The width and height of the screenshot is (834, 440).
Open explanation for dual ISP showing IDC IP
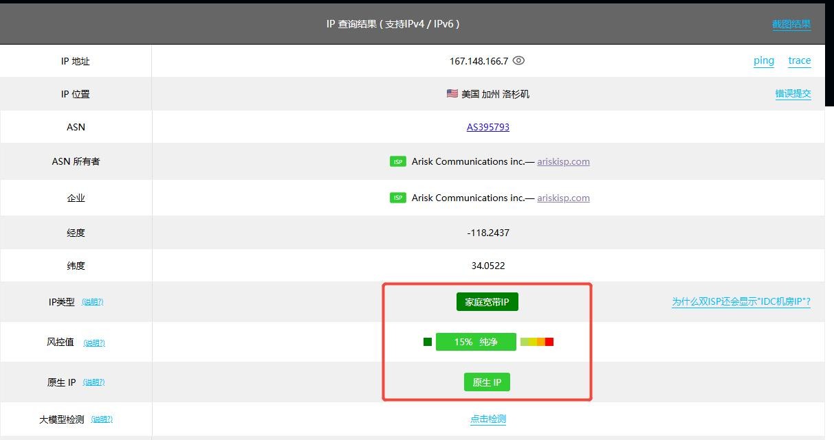click(741, 301)
